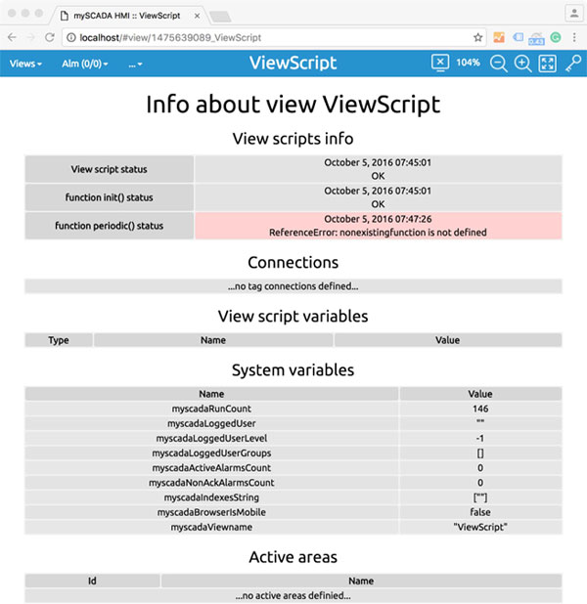
Task: Click the browser back arrow
Action: coord(12,37)
